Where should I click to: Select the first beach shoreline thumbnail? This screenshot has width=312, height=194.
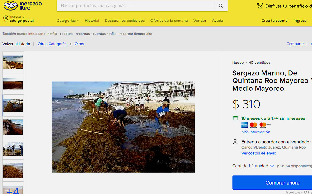(x=13, y=62)
